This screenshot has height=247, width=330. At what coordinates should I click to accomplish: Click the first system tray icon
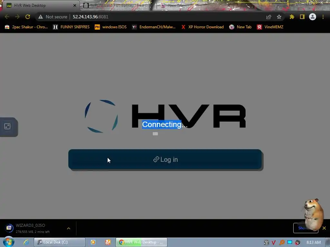tap(267, 242)
